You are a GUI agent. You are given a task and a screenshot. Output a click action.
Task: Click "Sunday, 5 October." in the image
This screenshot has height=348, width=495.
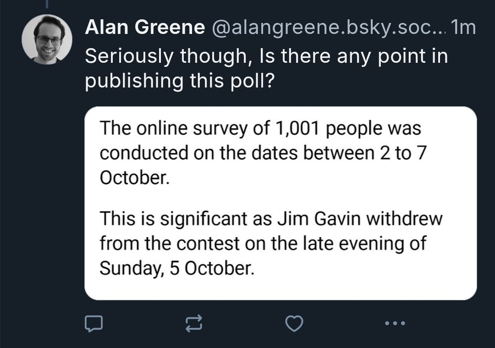tap(177, 268)
